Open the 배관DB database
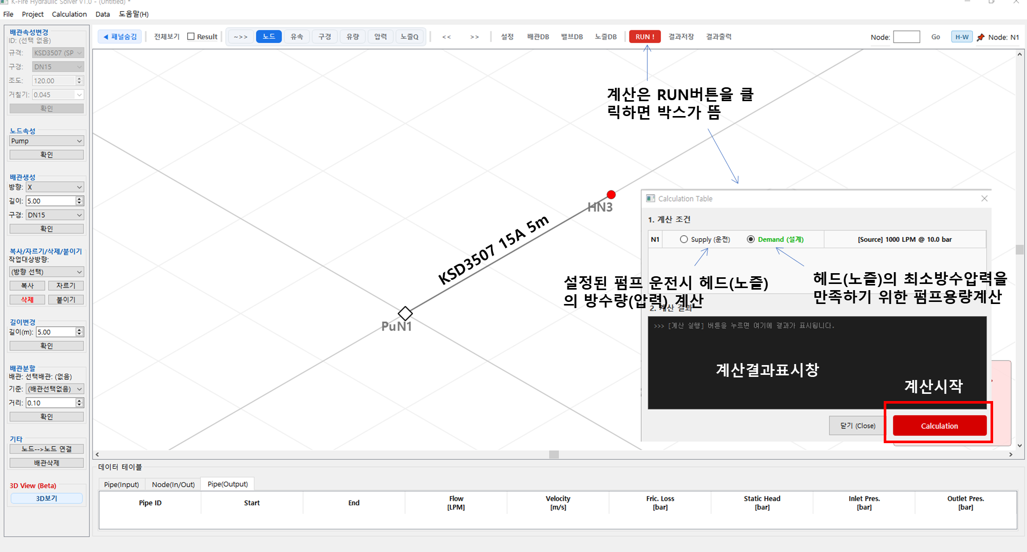 (x=538, y=37)
